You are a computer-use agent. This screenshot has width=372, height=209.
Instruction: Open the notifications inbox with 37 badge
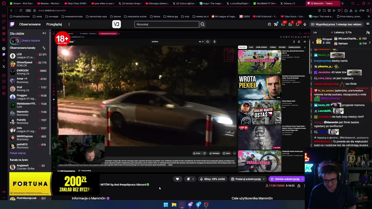(x=283, y=24)
